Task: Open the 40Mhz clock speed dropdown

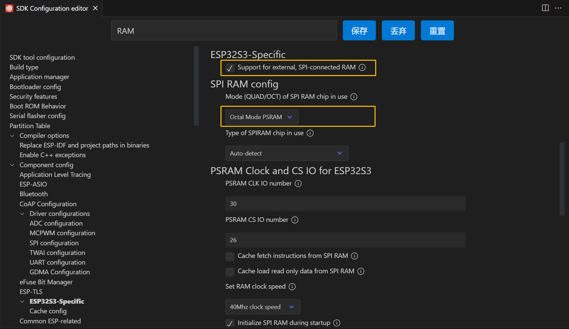Action: (x=263, y=307)
